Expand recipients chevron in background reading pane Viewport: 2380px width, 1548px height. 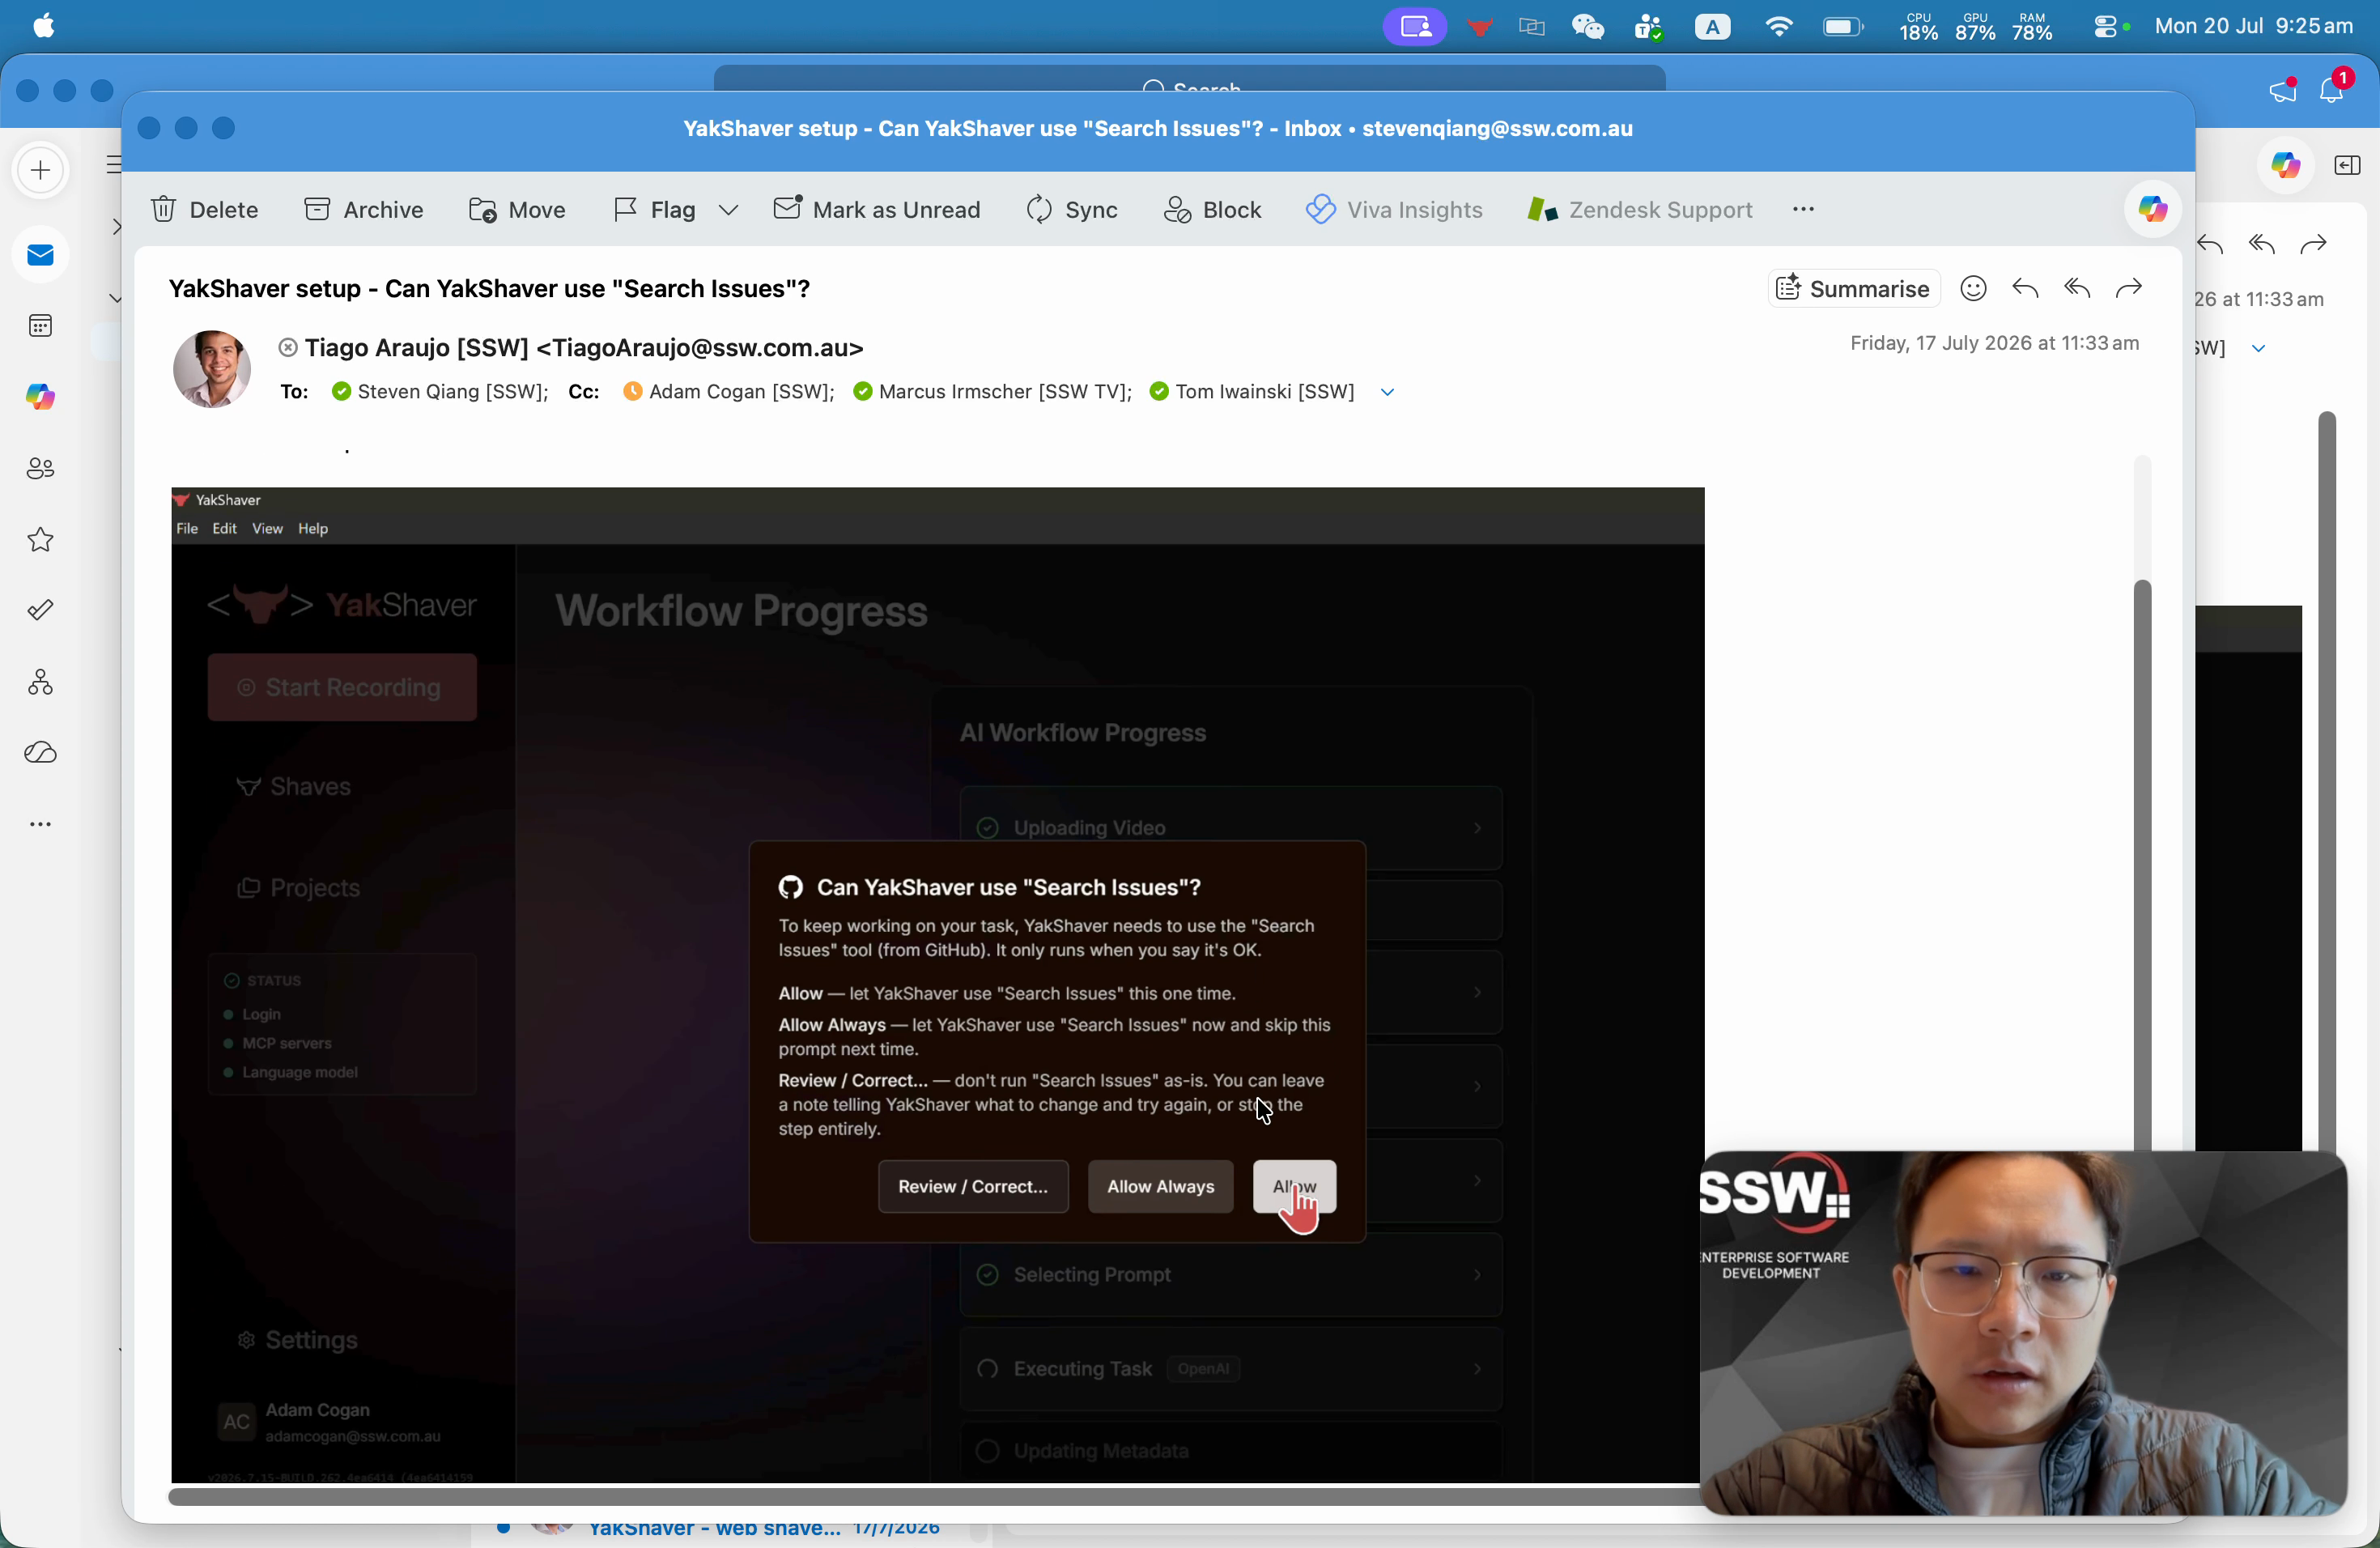(x=2259, y=349)
